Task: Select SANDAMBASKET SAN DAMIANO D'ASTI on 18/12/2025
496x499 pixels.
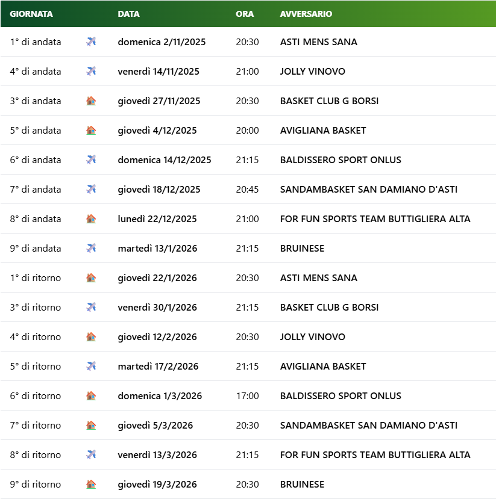Action: tap(368, 190)
